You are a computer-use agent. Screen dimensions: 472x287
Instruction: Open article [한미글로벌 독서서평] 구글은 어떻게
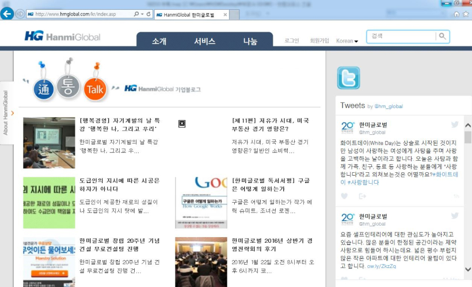271,185
